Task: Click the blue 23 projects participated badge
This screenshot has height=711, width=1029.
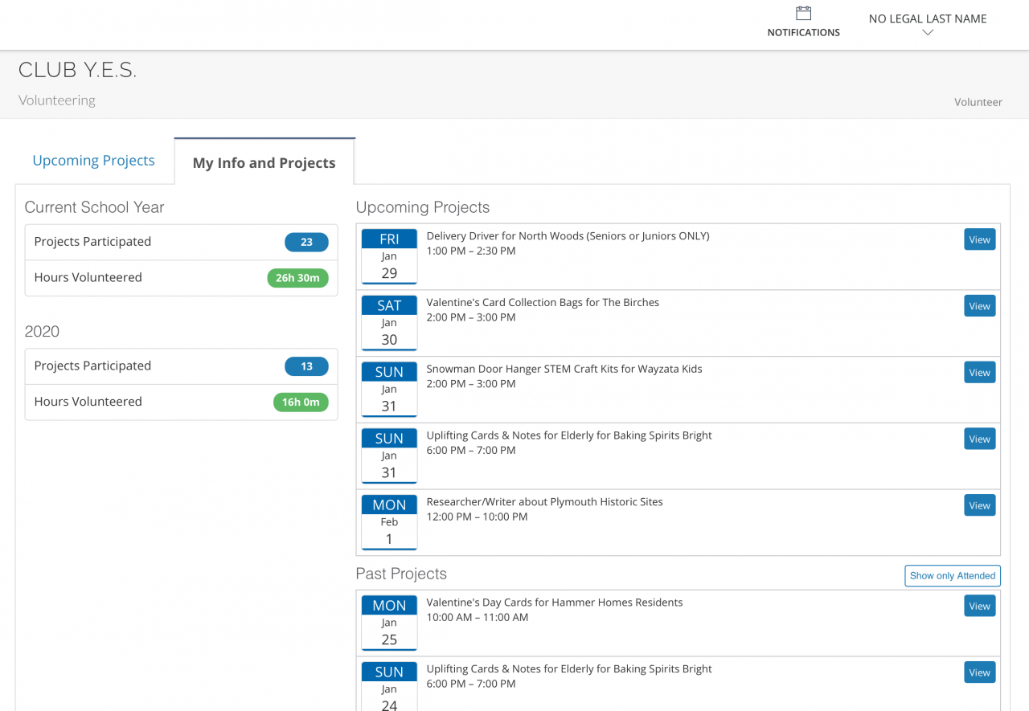Action: tap(306, 242)
